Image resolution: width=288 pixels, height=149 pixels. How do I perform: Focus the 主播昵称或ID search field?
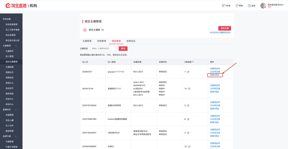point(105,48)
